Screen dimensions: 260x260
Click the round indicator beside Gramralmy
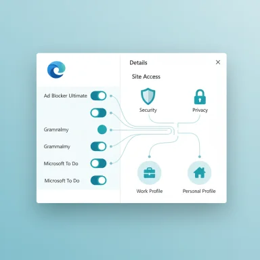coord(102,130)
